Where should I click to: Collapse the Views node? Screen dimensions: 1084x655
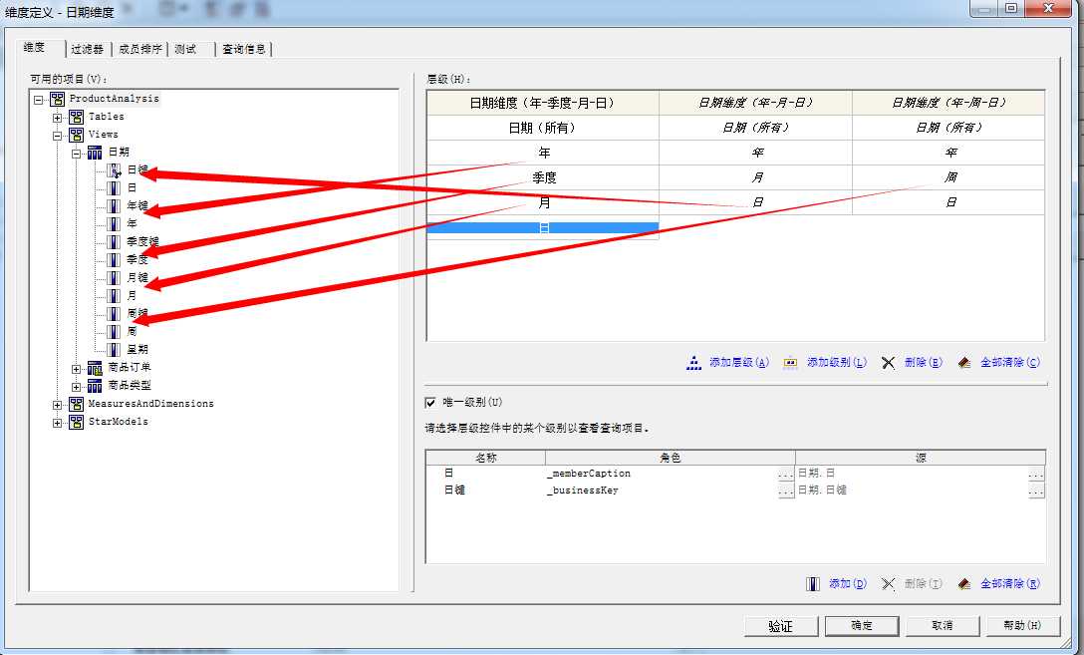(x=58, y=136)
